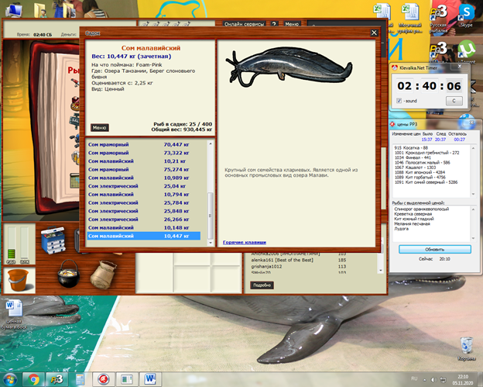483x387 pixels.
Task: Click the Подробно button
Action: [x=262, y=285]
